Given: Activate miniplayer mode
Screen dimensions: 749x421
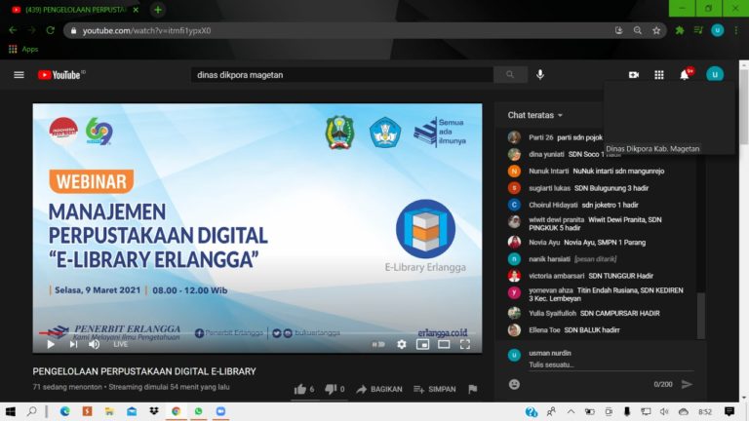Looking at the screenshot, I should coord(422,344).
